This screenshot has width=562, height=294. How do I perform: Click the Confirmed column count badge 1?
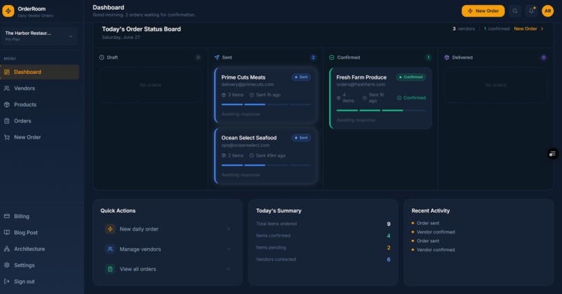coord(428,57)
